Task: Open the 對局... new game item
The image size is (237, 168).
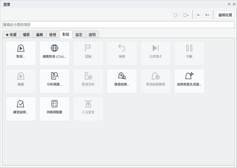Action: pos(21,53)
